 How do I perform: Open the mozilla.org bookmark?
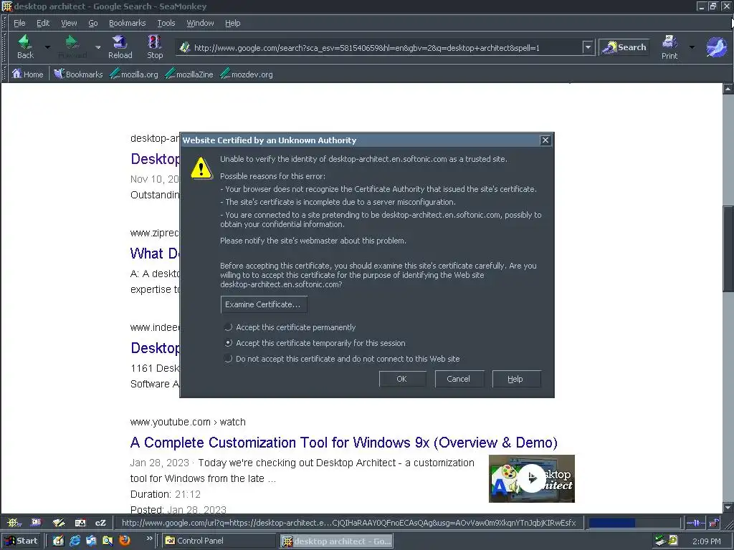[134, 74]
